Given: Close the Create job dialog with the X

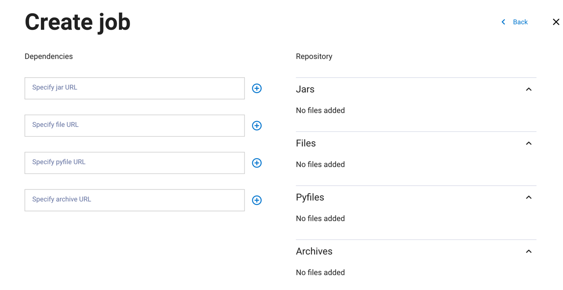Looking at the screenshot, I should (556, 22).
